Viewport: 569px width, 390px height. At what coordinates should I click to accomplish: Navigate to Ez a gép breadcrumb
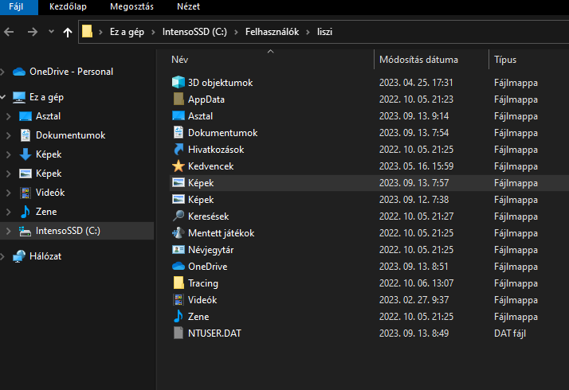click(127, 32)
